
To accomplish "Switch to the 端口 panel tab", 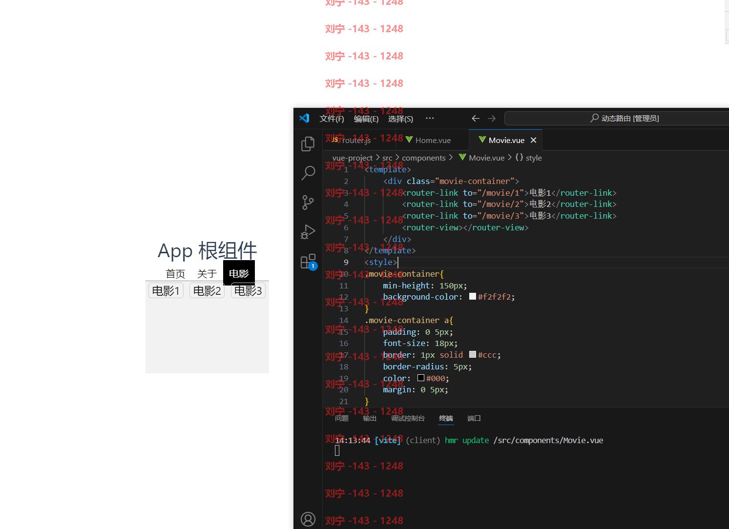I will tap(474, 418).
